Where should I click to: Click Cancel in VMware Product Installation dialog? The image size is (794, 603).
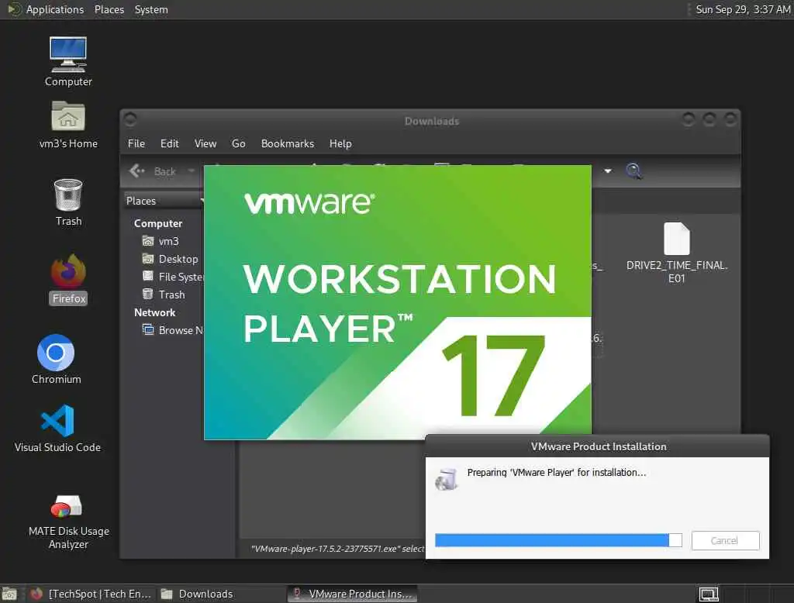pos(725,540)
